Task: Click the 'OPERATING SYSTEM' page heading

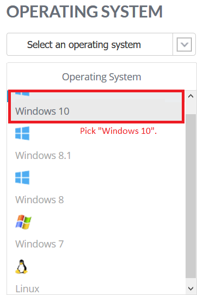Action: coord(84,11)
